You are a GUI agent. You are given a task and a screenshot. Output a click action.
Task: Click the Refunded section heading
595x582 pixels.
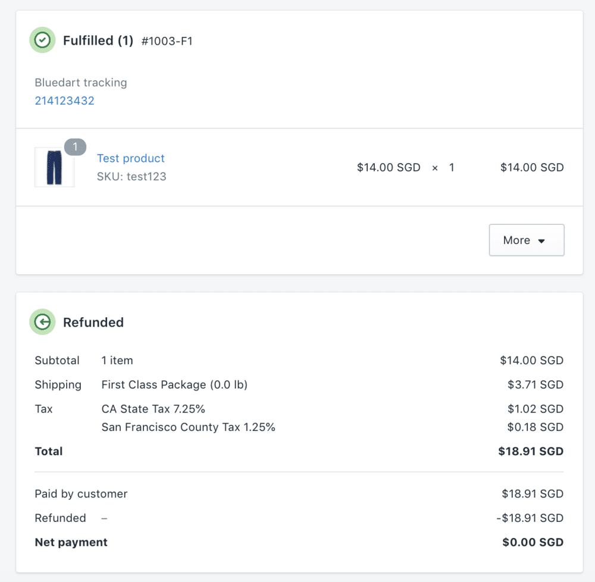tap(93, 323)
